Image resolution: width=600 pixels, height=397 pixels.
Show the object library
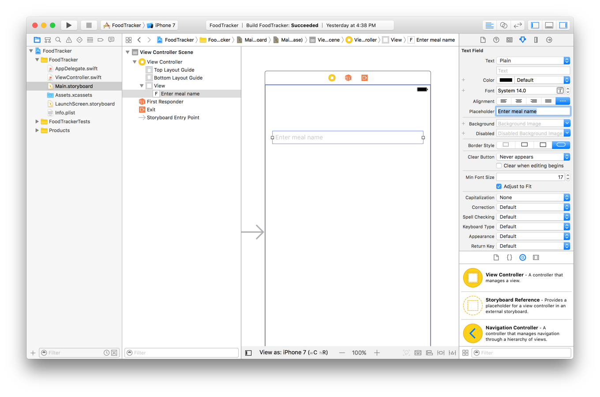click(x=523, y=257)
